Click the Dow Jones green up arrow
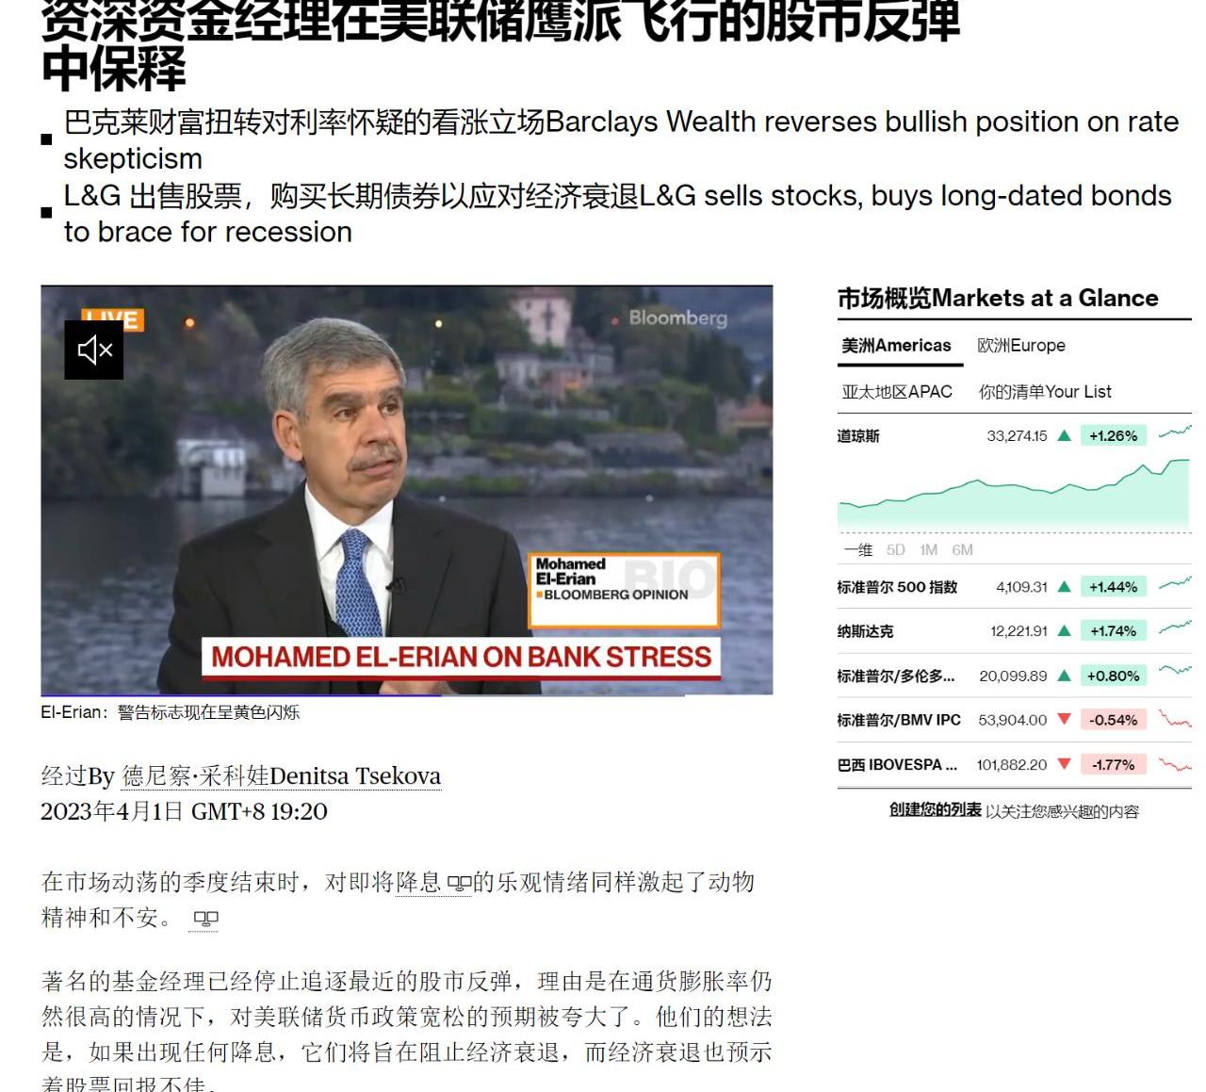 pyautogui.click(x=1064, y=435)
